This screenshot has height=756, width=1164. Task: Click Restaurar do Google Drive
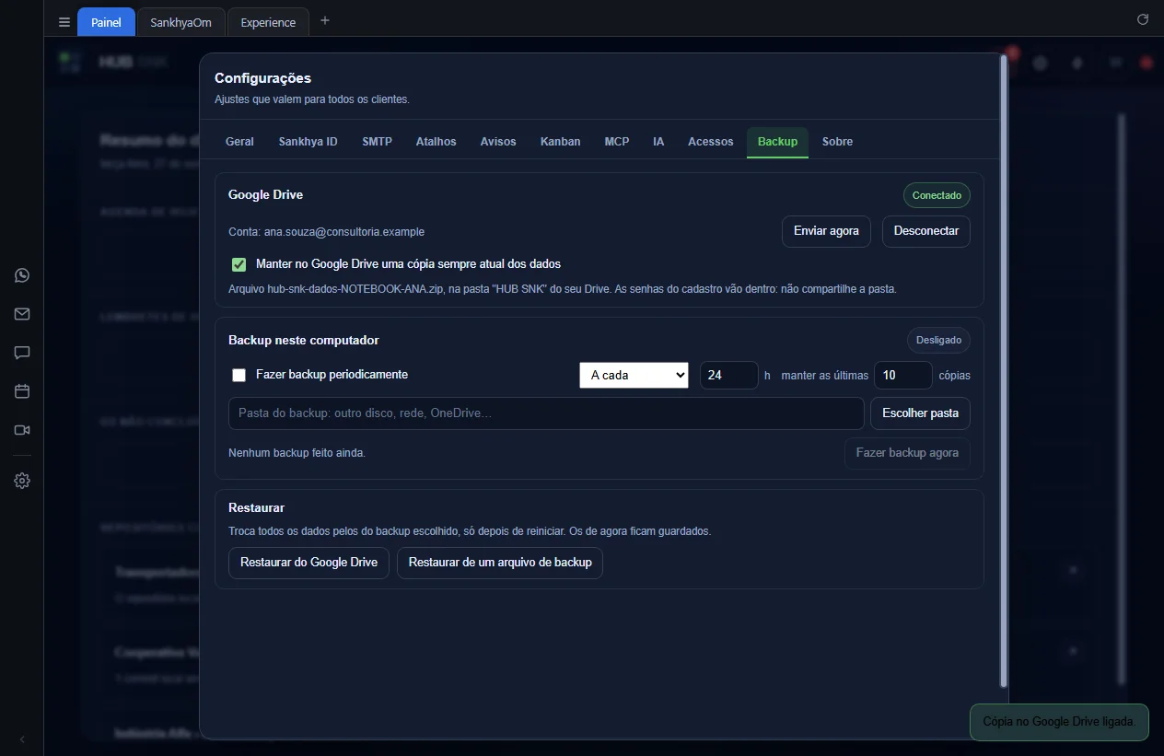click(x=308, y=563)
